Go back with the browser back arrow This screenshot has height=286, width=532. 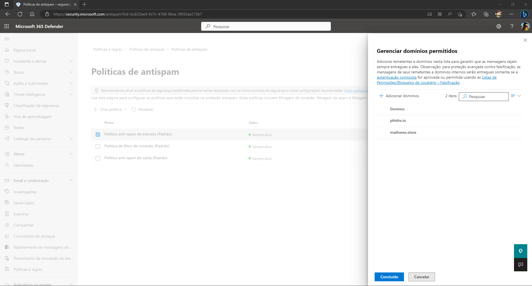(x=8, y=14)
